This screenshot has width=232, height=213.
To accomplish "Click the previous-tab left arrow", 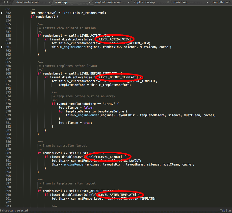I will [x=4, y=2].
